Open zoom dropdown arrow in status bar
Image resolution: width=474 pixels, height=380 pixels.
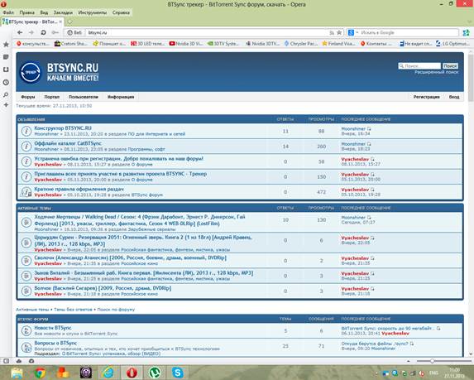coord(409,361)
